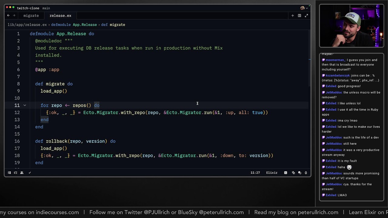
Task: Open the terminal panel icon in status bar
Action: pyautogui.click(x=286, y=173)
